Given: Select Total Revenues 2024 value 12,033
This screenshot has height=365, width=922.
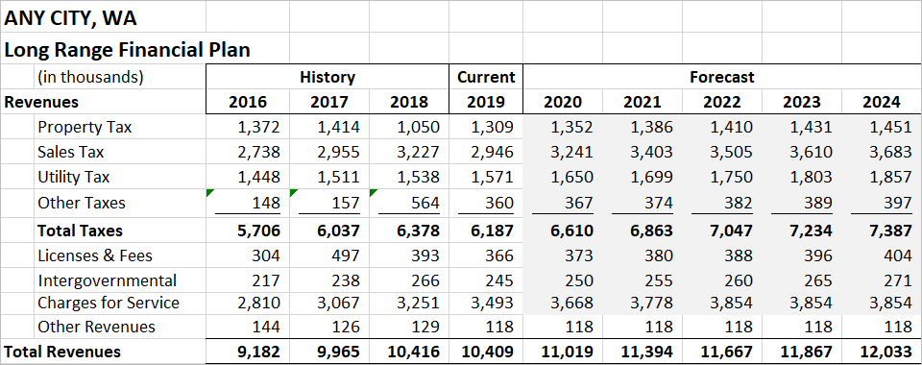Looking at the screenshot, I should click(x=886, y=352).
